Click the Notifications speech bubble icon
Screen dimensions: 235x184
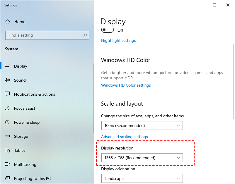coord(7,94)
